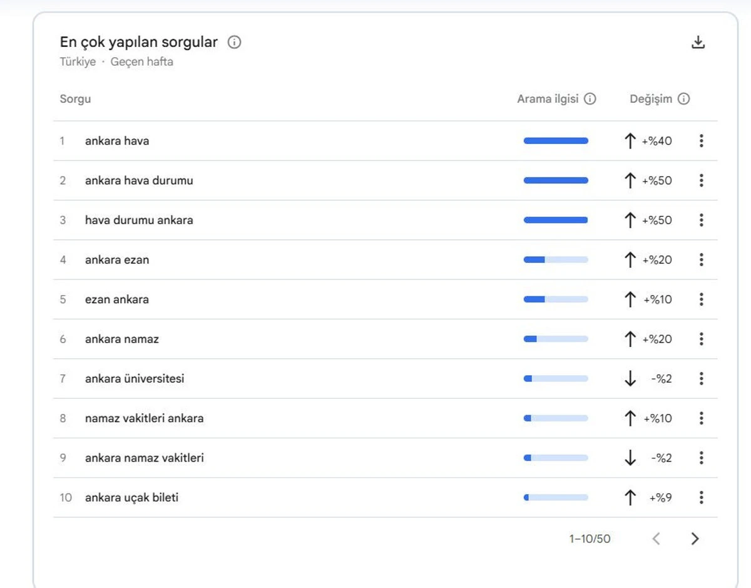
Task: Click search interest bar for 'ankara namaz'
Action: point(556,339)
